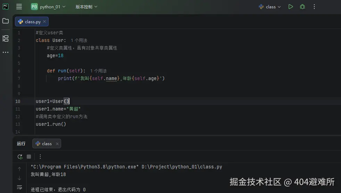Click the Stop square in the run panel
The width and height of the screenshot is (341, 193).
click(x=29, y=157)
